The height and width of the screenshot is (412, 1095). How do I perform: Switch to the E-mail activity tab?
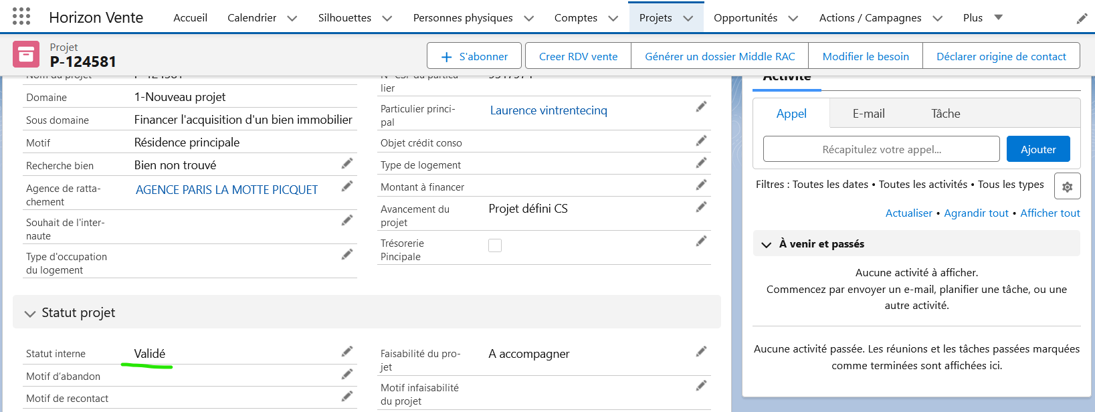pyautogui.click(x=868, y=114)
